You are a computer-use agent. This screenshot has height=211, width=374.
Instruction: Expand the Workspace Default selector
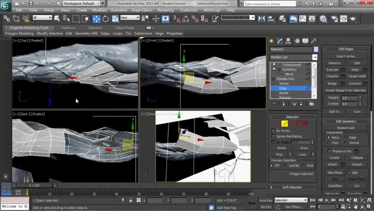point(81,4)
